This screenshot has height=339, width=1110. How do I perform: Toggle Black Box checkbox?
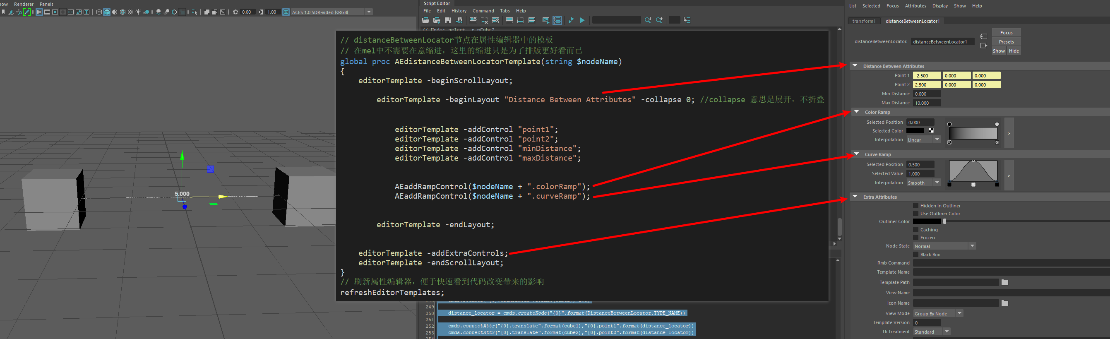pos(915,255)
